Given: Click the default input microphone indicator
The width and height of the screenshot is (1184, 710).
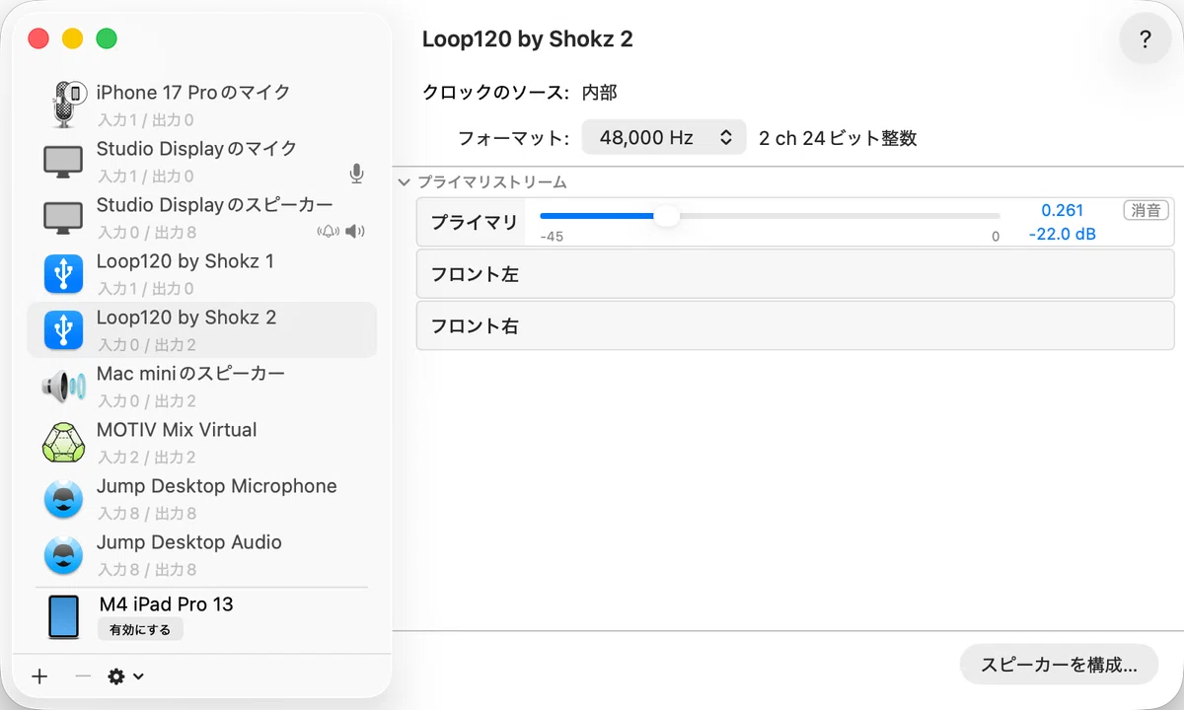Looking at the screenshot, I should point(357,175).
